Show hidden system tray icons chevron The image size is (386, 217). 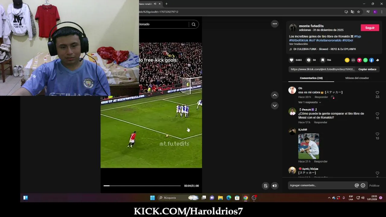pyautogui.click(x=329, y=198)
